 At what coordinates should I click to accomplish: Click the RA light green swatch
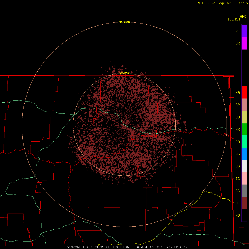(x=244, y=142)
